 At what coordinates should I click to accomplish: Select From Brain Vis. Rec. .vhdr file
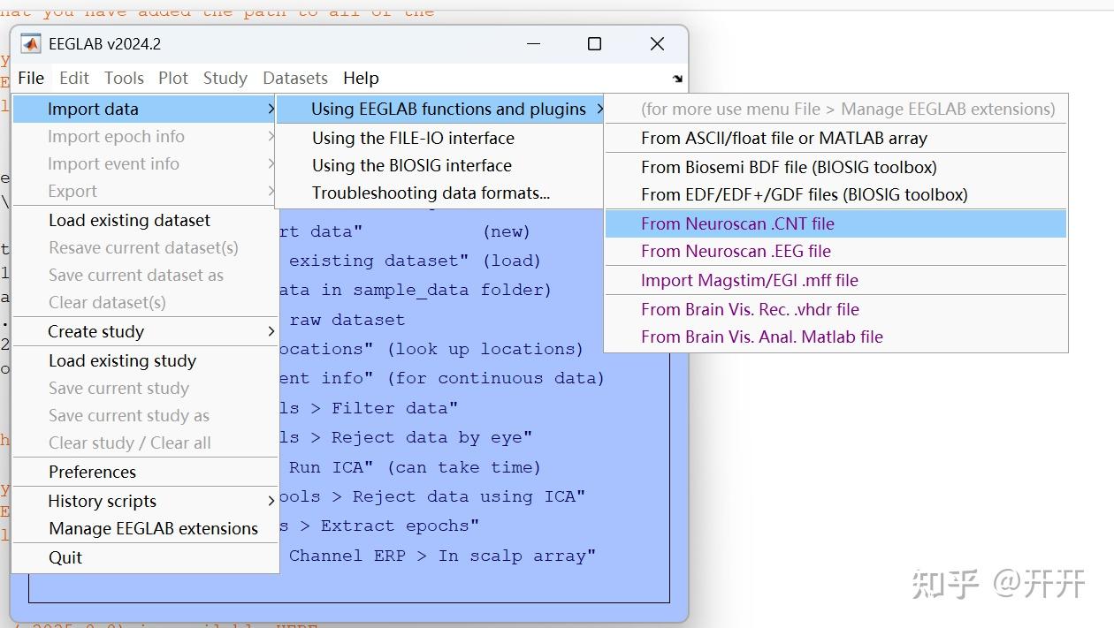click(836, 309)
